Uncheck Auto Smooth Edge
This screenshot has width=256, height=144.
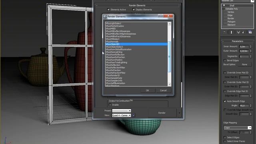pos(225,101)
